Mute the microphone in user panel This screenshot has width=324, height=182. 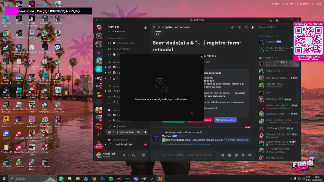(x=124, y=155)
